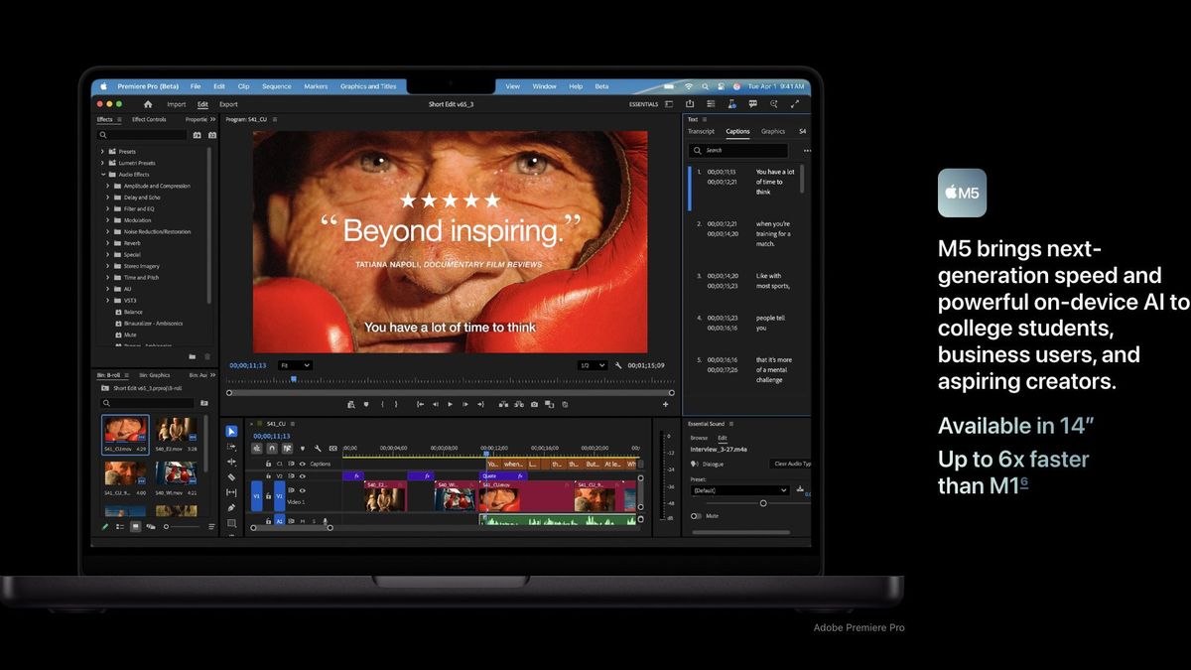Click the Clear Audio Type button
1191x670 pixels.
tap(791, 464)
